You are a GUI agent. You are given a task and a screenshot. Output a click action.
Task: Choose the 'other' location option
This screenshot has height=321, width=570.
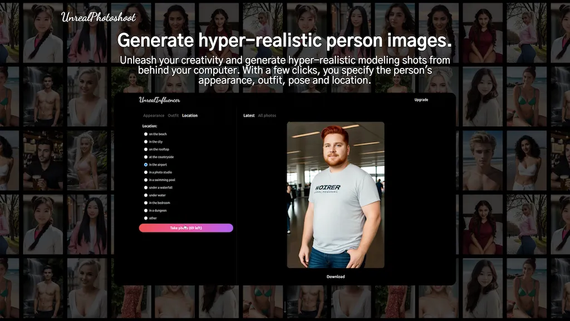click(x=146, y=218)
